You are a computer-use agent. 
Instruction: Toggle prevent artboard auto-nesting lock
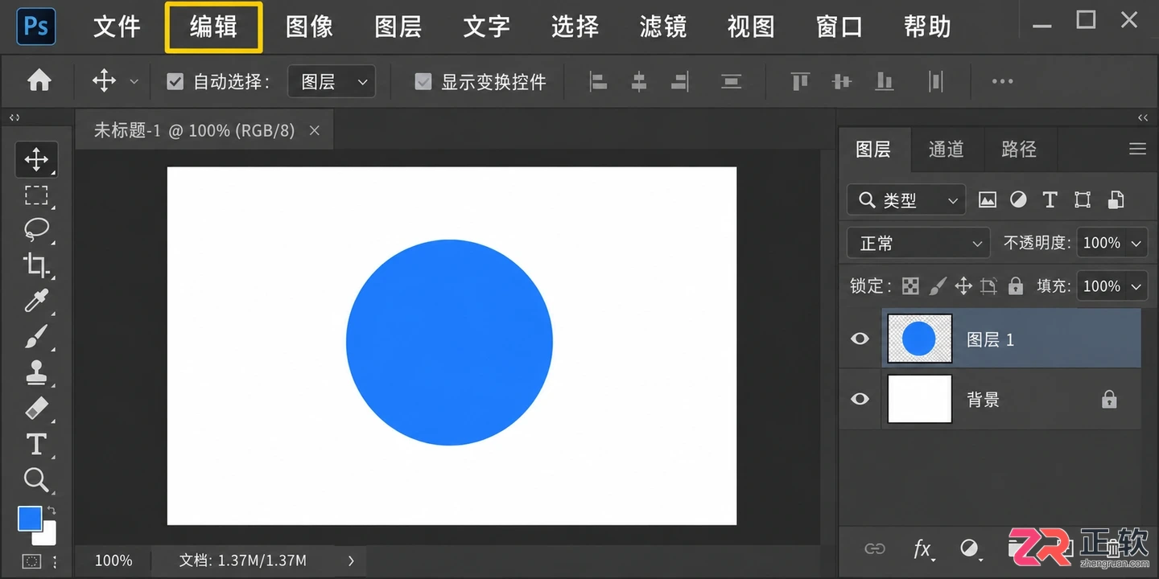989,285
